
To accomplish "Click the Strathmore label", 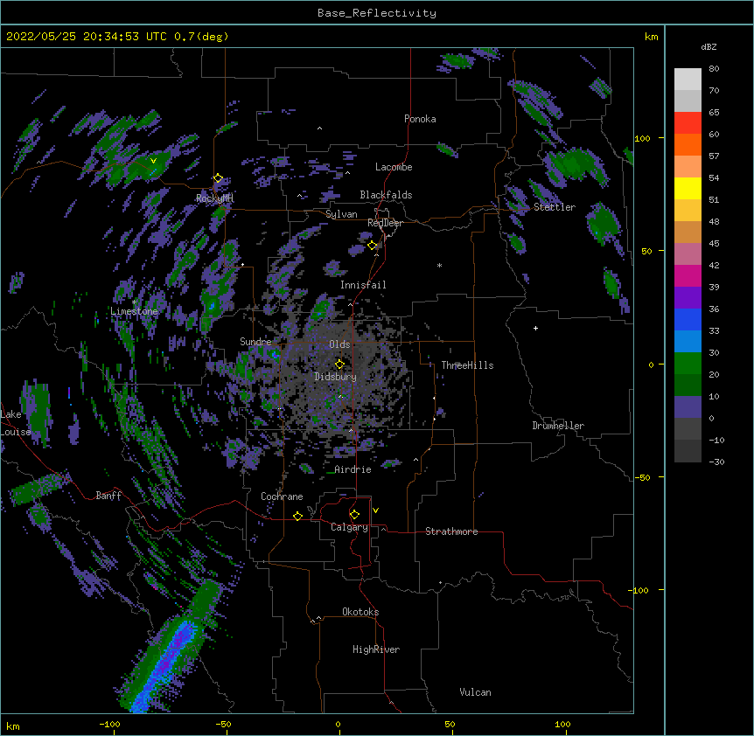I will tap(451, 531).
